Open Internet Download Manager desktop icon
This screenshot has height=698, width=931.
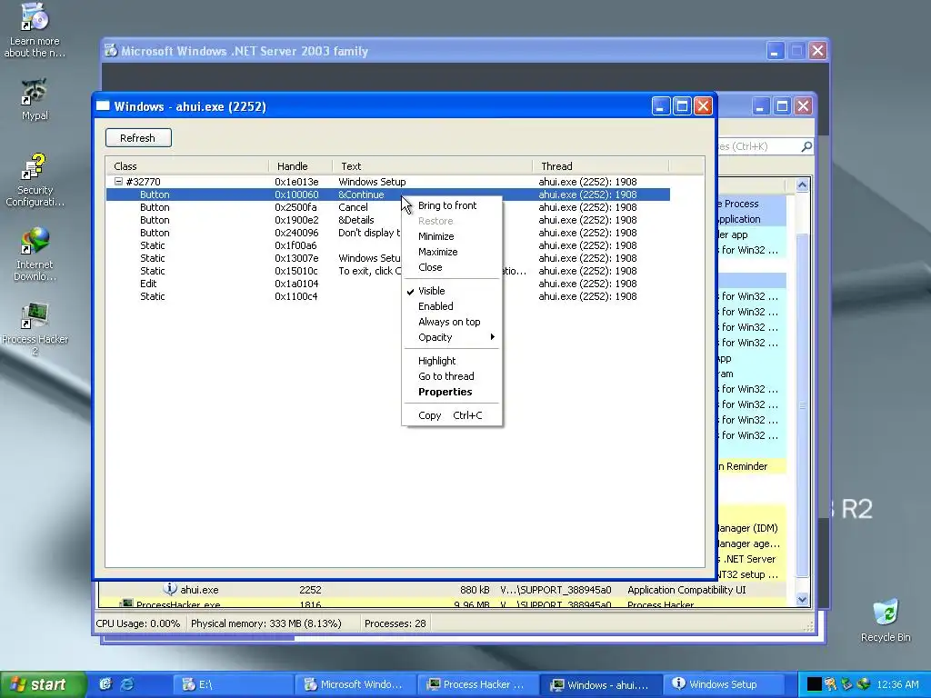(35, 254)
